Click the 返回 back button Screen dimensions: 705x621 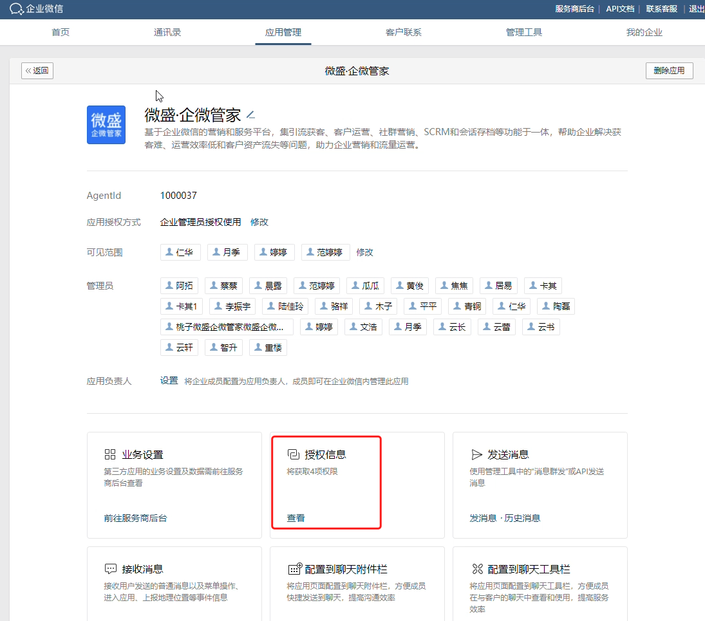[37, 71]
